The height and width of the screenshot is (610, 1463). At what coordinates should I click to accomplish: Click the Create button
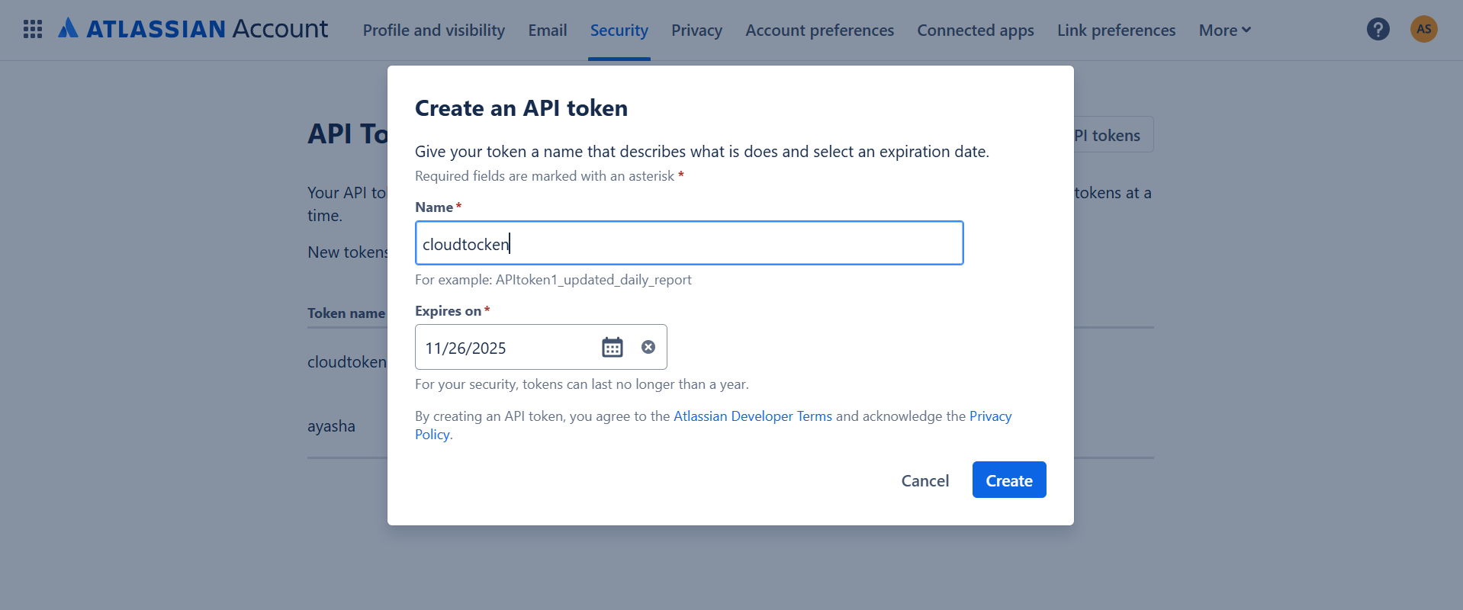pyautogui.click(x=1008, y=480)
